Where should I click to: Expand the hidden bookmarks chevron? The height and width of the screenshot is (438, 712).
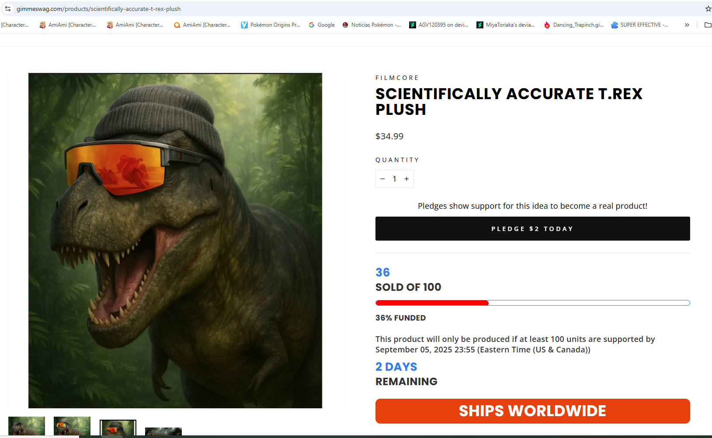(687, 25)
